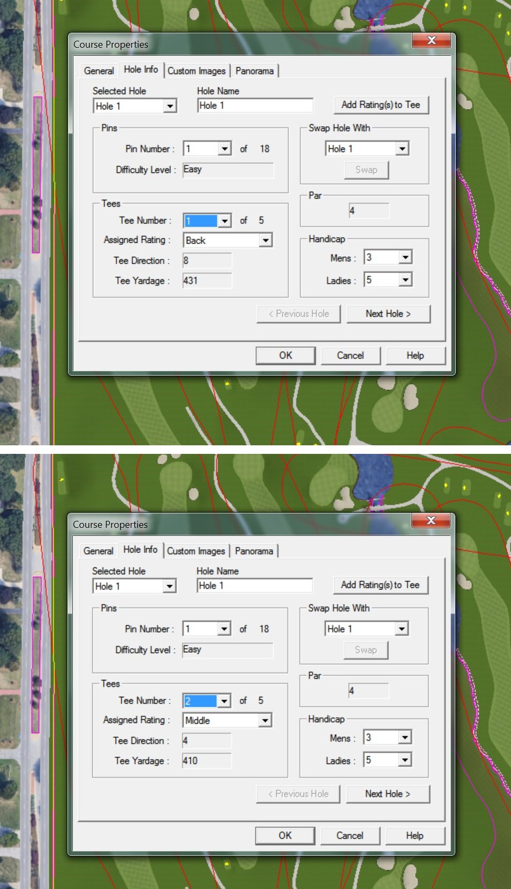The height and width of the screenshot is (889, 511).
Task: Expand Swap Hole With dropdown in upper dialog
Action: point(403,149)
